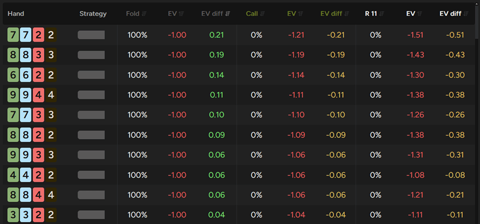This screenshot has width=480, height=224.
Task: Click R 11 0% in 8 8 4 4 row
Action: [x=375, y=195]
